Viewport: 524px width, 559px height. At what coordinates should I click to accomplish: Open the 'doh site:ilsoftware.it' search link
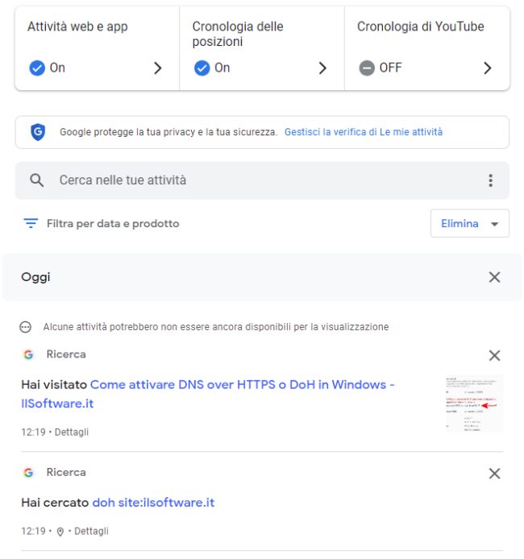pos(153,503)
